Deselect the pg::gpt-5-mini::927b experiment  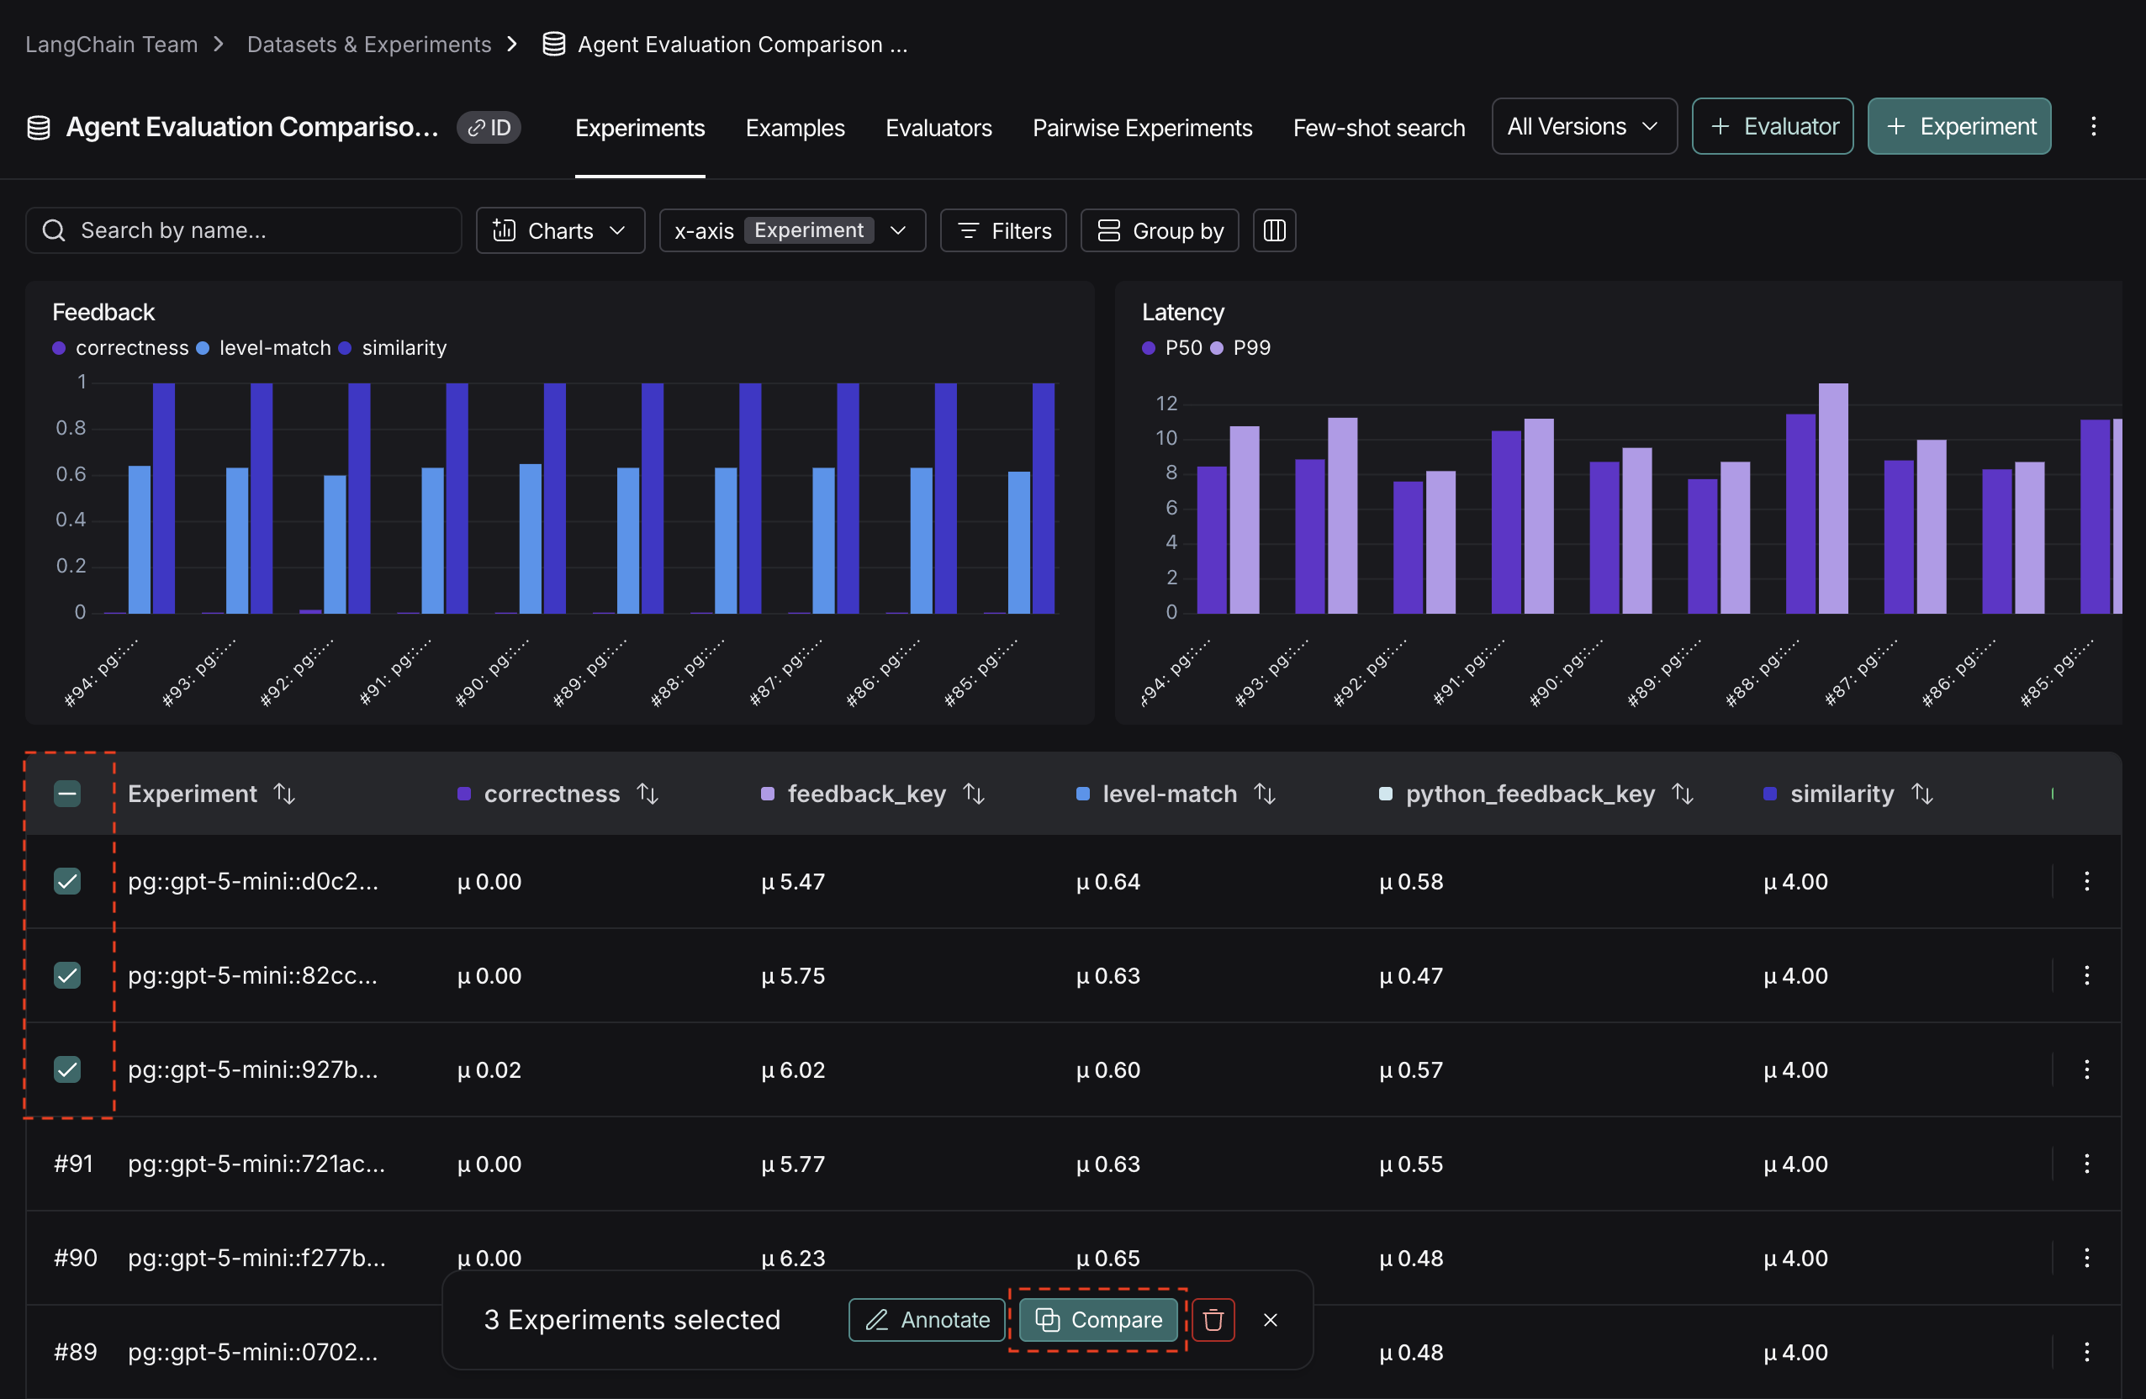click(66, 1069)
